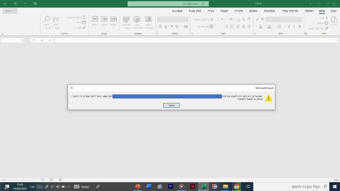Screen dimensions: 340x191
Task: Toggle Wrap Text (גלישת טקסט)
Action: click(x=203, y=19)
